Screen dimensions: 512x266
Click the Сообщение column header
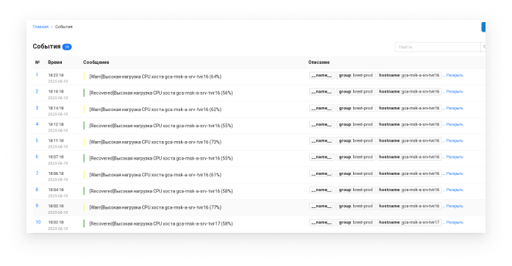(96, 62)
